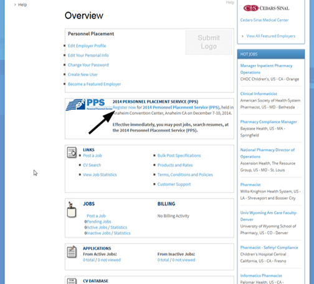314x284 pixels.
Task: Open the Edit Employer Profile link
Action: click(87, 46)
